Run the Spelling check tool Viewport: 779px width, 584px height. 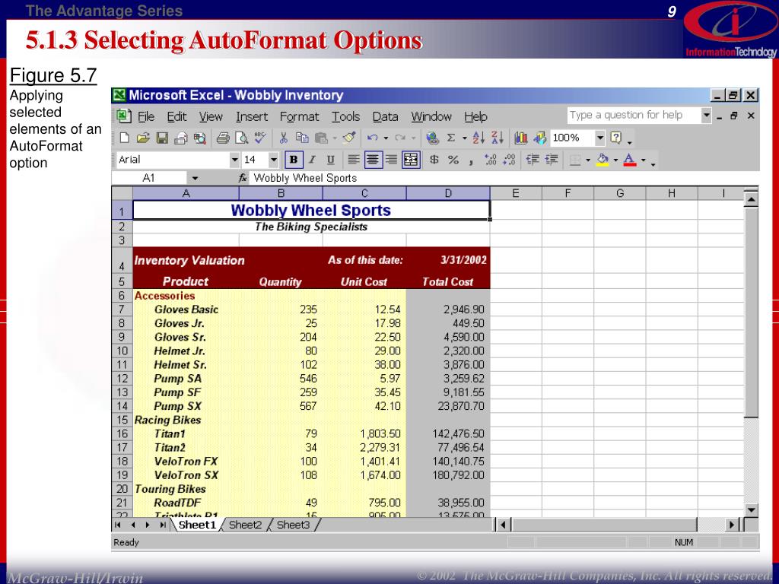260,138
